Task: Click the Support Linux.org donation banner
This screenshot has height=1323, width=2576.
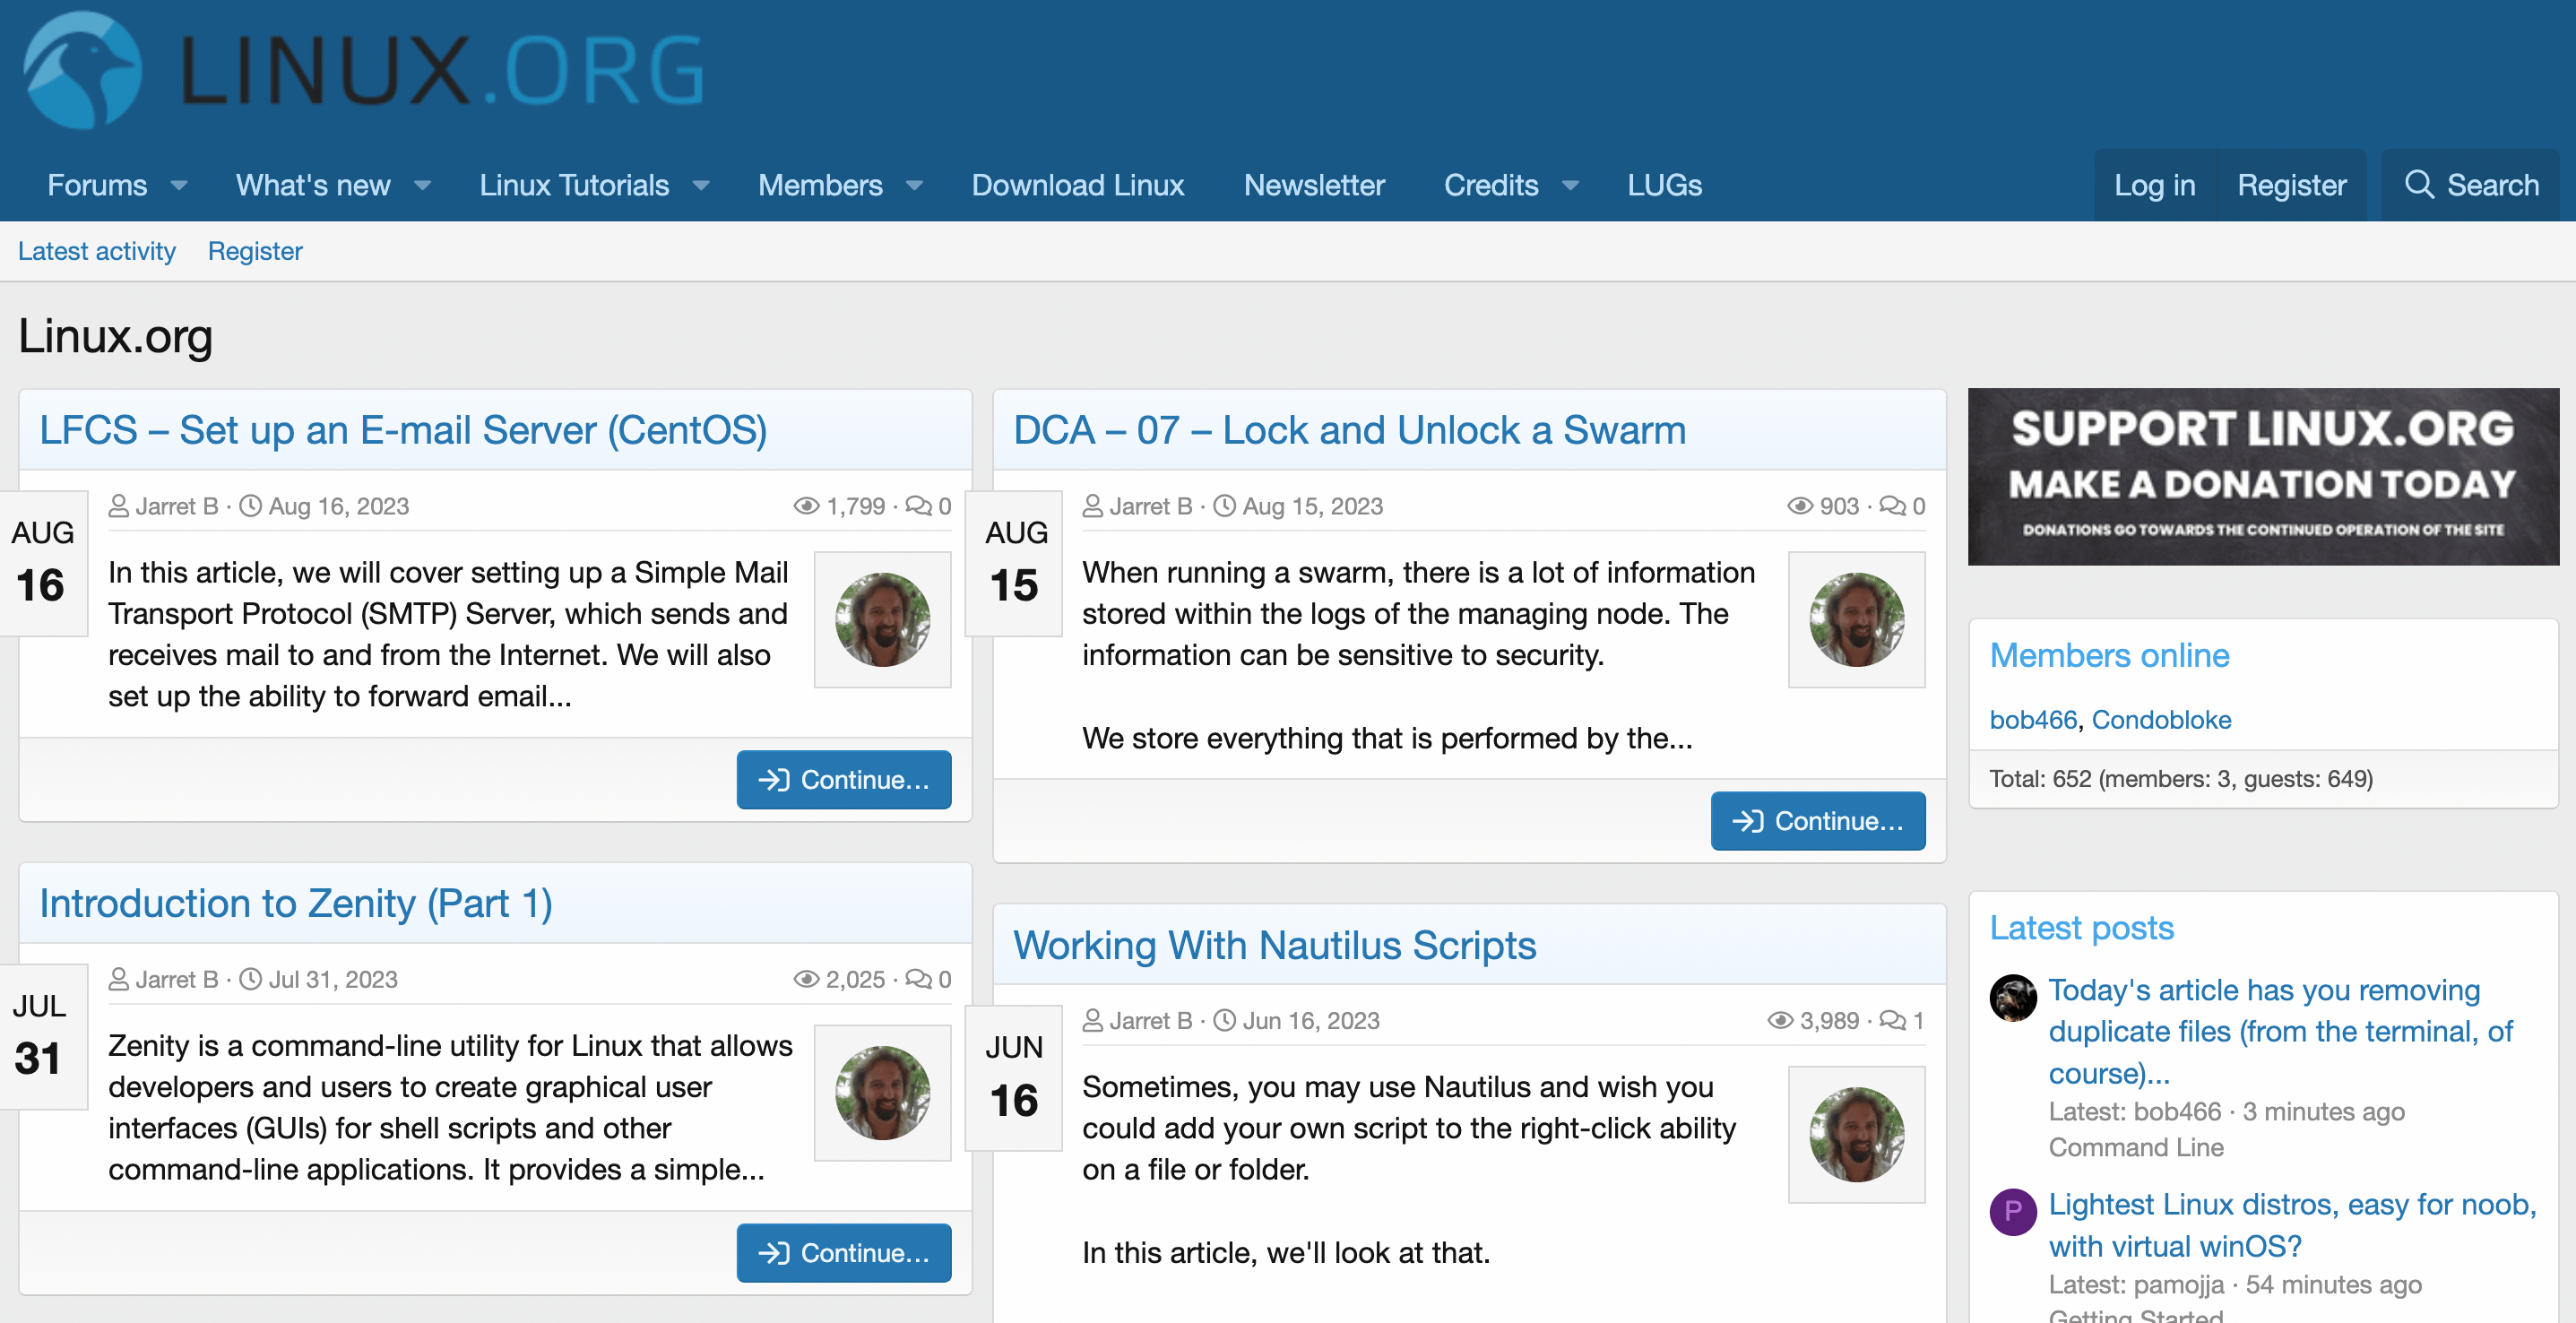Action: (x=2262, y=477)
